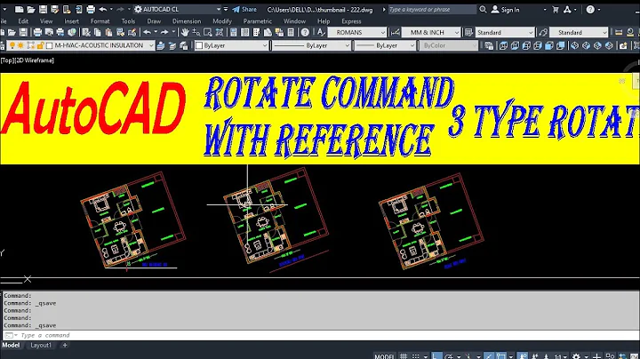Toggle layer freeze sun icon
The width and height of the screenshot is (640, 359).
(x=20, y=45)
